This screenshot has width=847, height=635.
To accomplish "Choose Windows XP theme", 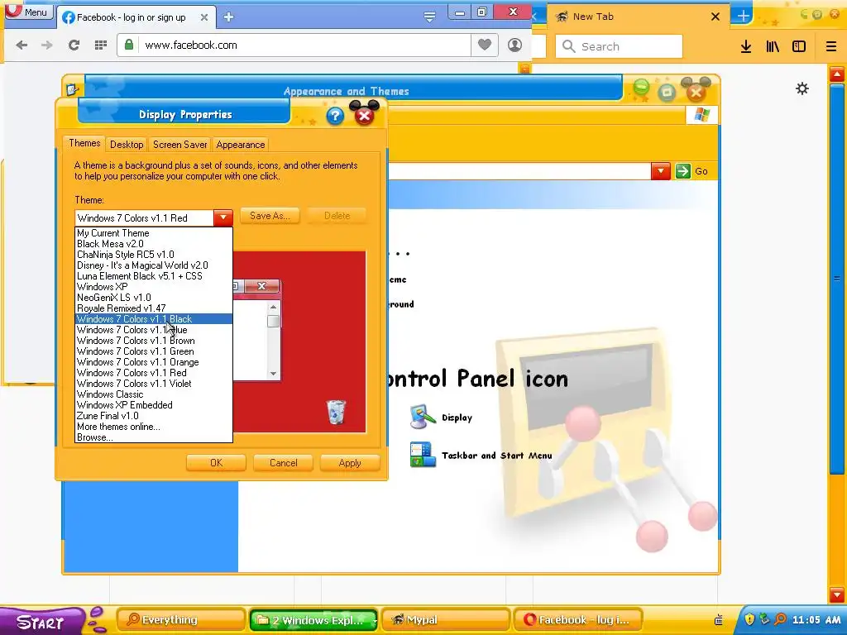I will pyautogui.click(x=153, y=287).
